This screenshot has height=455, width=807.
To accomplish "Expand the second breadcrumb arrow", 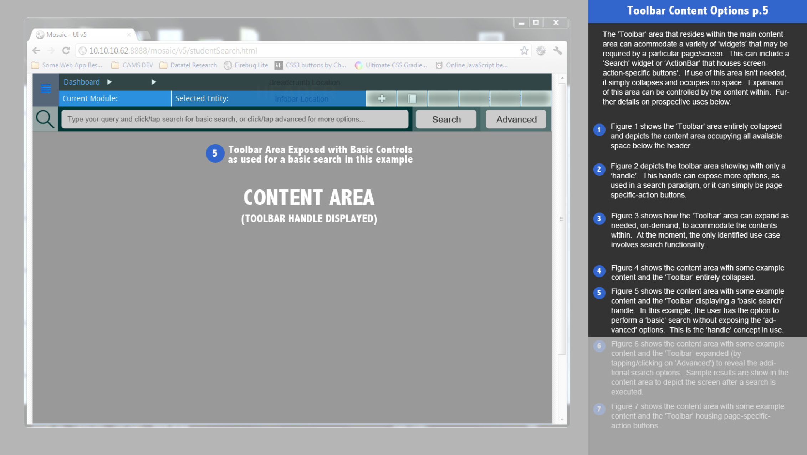I will click(x=154, y=82).
